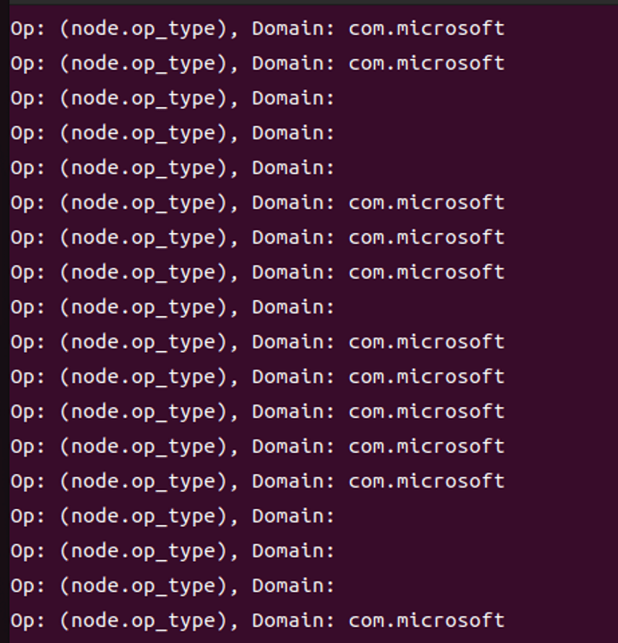Click com.microsoft on the thirteenth output line

click(x=426, y=447)
